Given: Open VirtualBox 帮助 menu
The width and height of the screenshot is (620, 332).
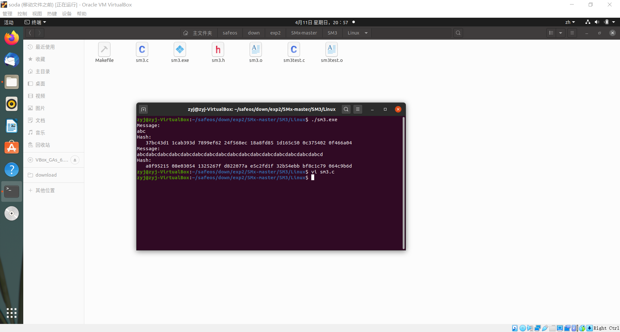Looking at the screenshot, I should pyautogui.click(x=82, y=14).
